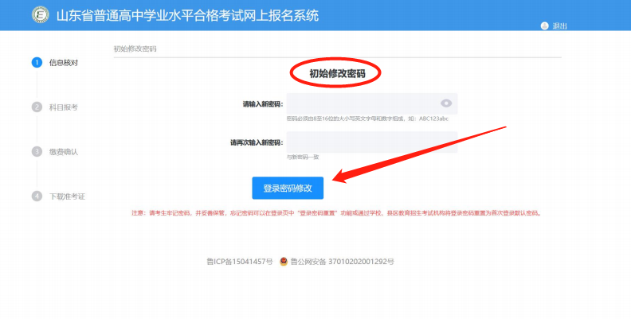Click the step 2 circle icon
The image size is (631, 319).
37,107
